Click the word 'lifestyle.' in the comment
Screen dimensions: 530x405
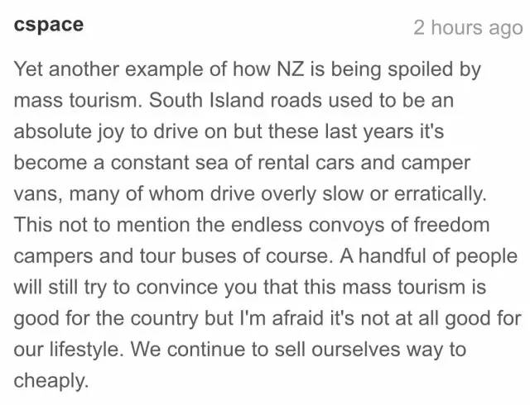86,350
